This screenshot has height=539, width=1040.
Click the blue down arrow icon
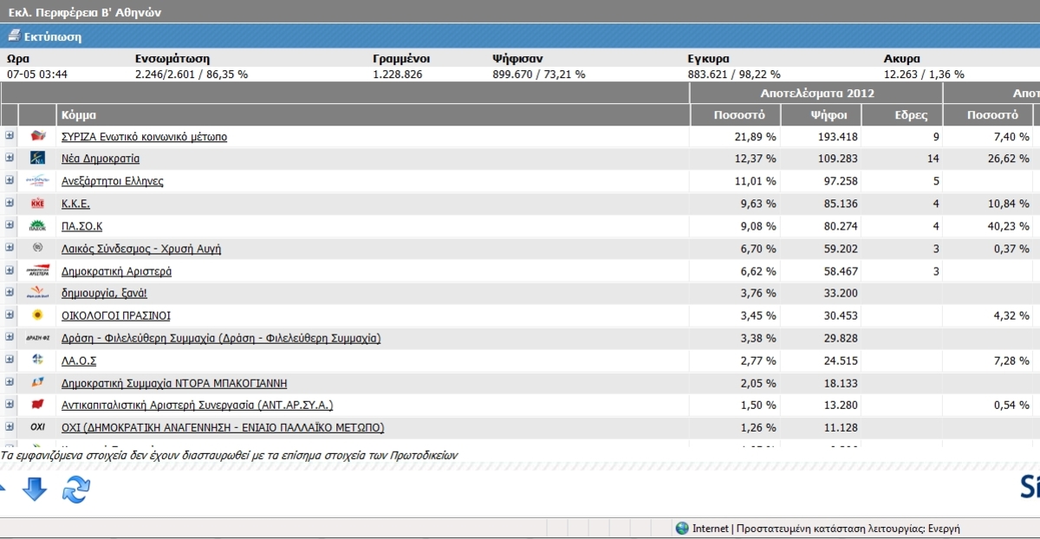click(x=35, y=490)
